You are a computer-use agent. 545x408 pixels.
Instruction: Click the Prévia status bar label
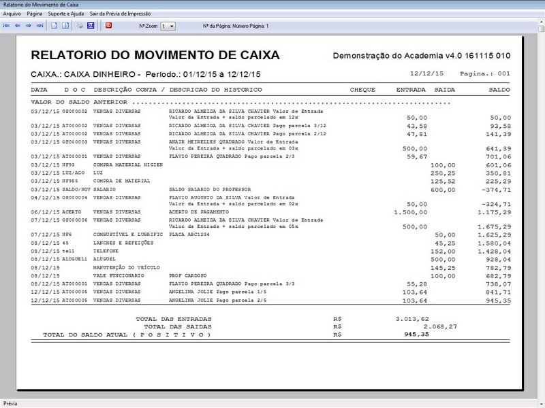[x=10, y=403]
